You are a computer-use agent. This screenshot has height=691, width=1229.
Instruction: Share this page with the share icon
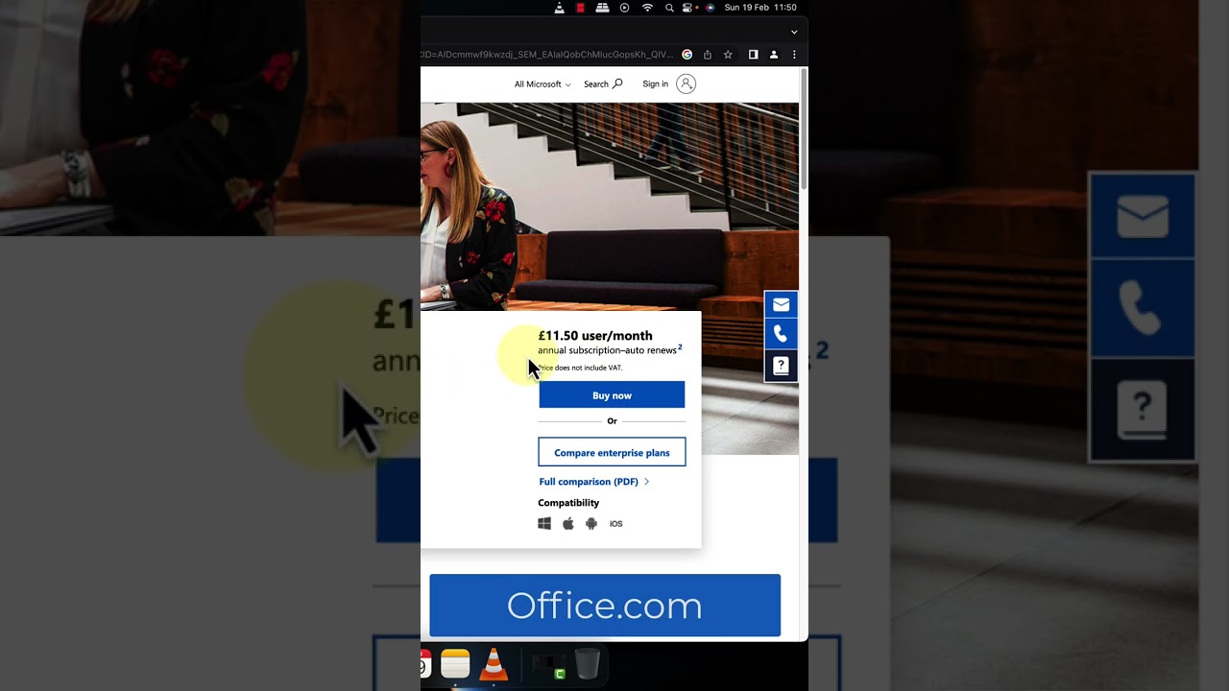point(708,55)
